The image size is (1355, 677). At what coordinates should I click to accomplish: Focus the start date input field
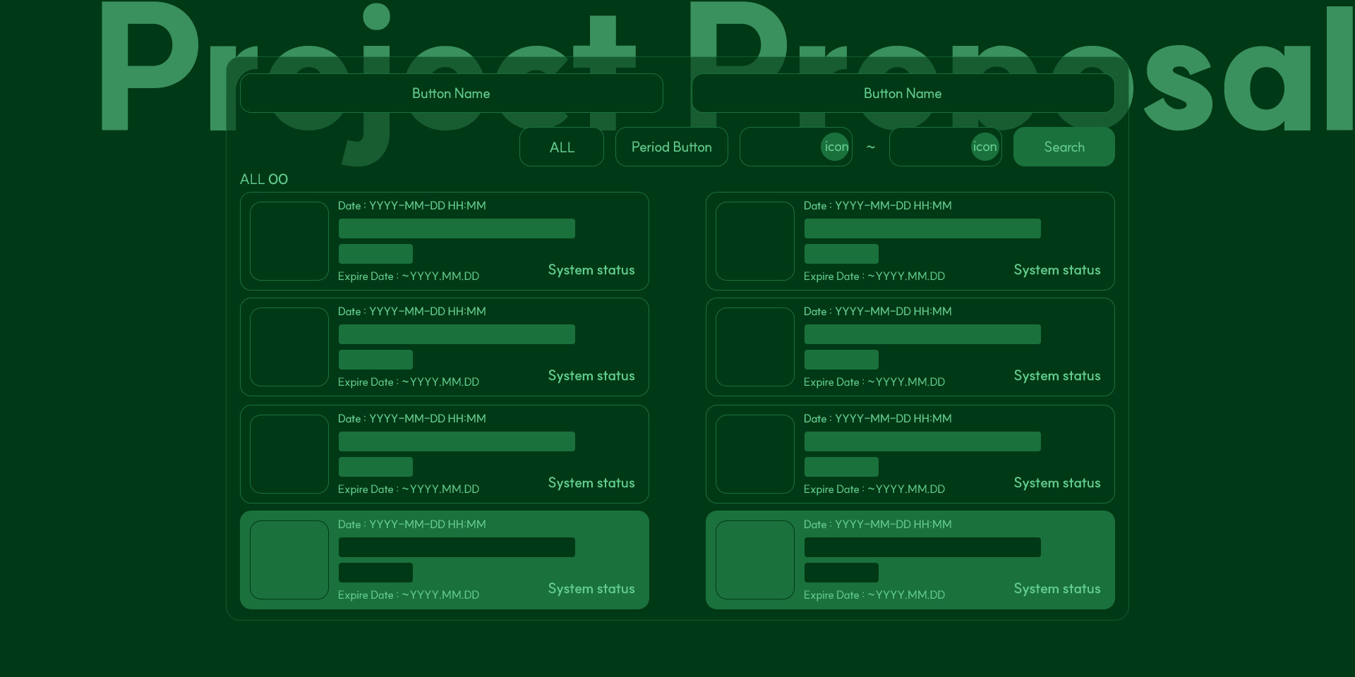(780, 147)
